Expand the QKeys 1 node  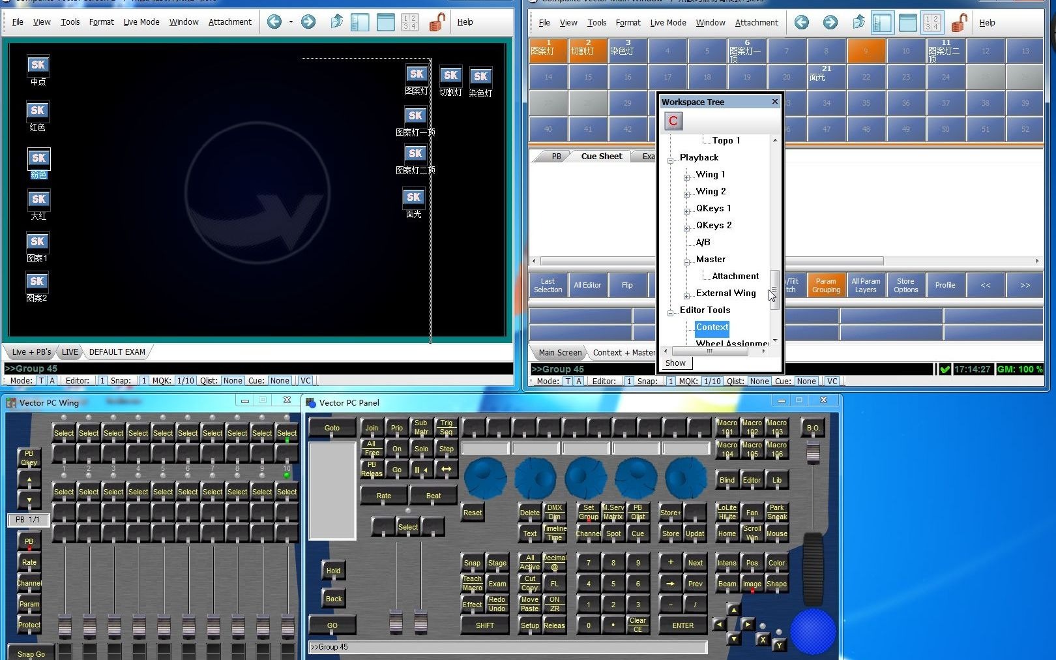coord(687,211)
